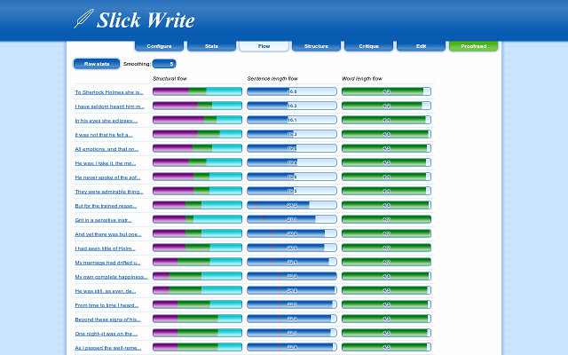Open the "To Sherlock Holmes she is" sentence link

point(109,92)
